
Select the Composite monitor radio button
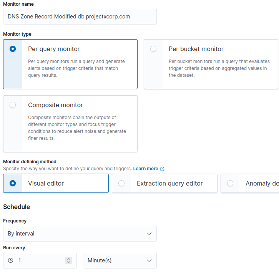13,105
